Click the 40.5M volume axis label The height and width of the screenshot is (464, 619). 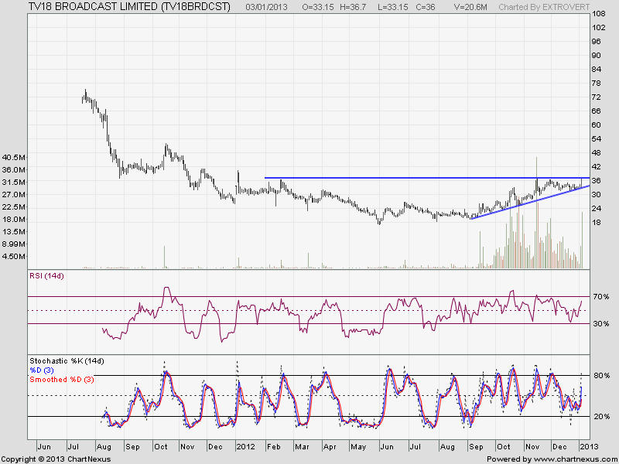[x=14, y=157]
